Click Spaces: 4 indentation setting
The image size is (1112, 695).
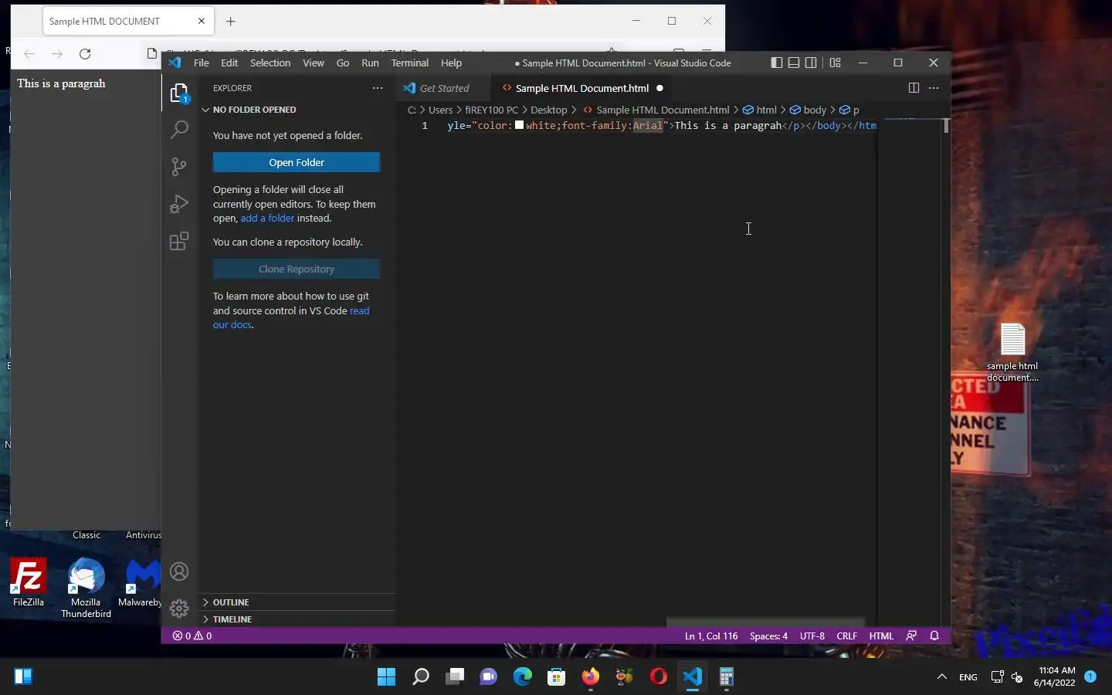click(768, 636)
